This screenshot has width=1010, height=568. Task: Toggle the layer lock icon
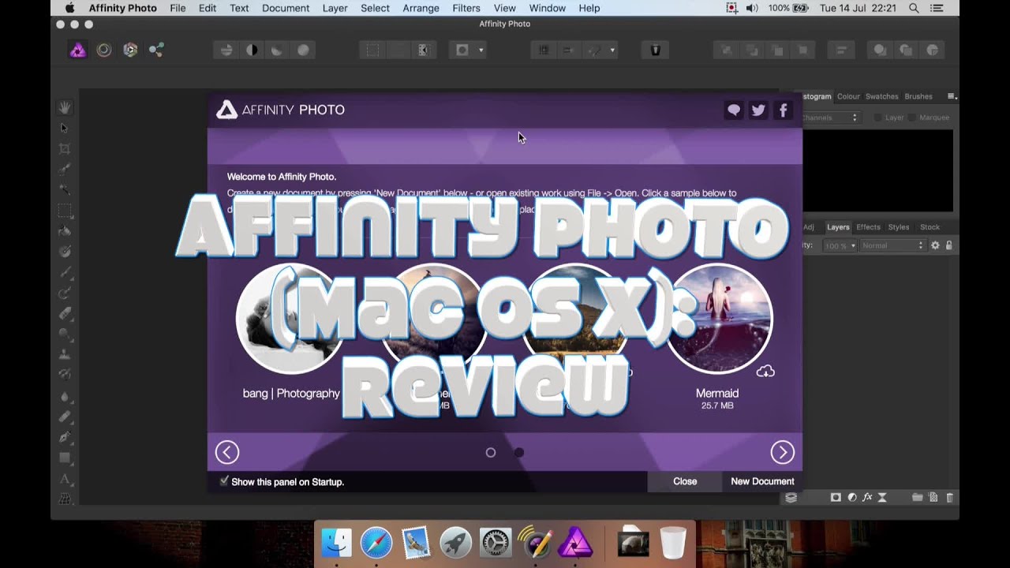[x=948, y=245]
